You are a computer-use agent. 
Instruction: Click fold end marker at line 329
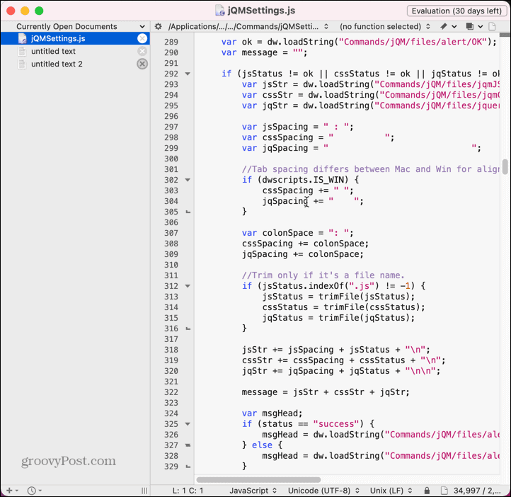[x=188, y=467]
